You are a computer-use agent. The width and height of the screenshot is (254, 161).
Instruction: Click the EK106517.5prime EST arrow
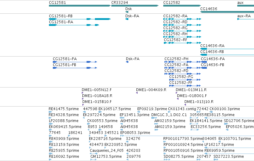pos(100,112)
